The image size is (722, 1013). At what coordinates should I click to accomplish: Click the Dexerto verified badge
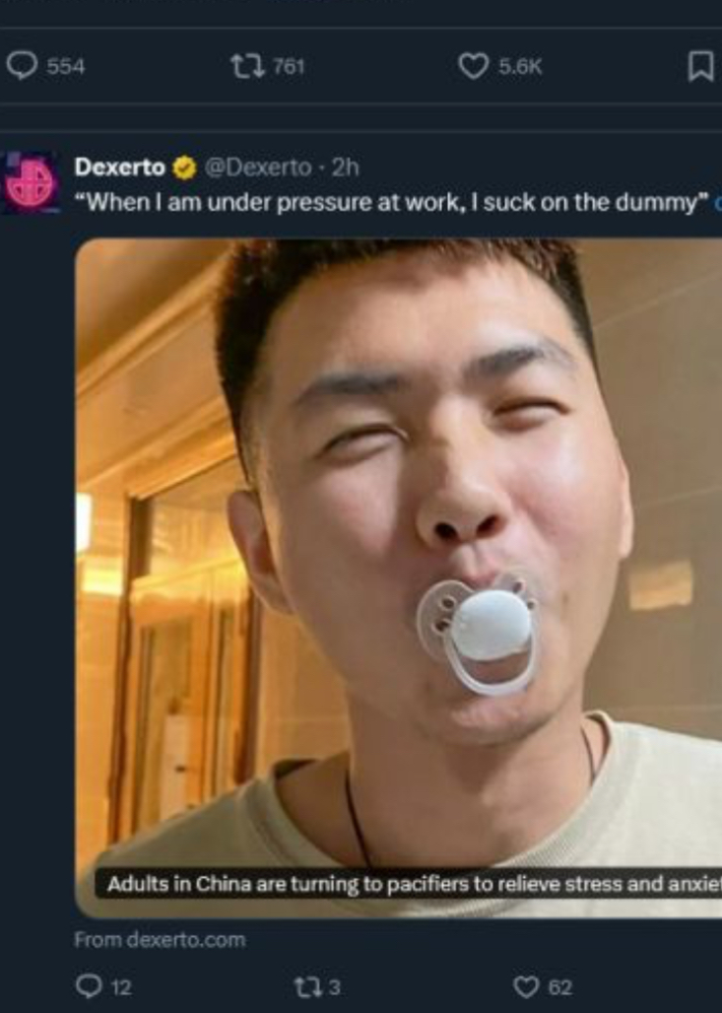tap(185, 168)
